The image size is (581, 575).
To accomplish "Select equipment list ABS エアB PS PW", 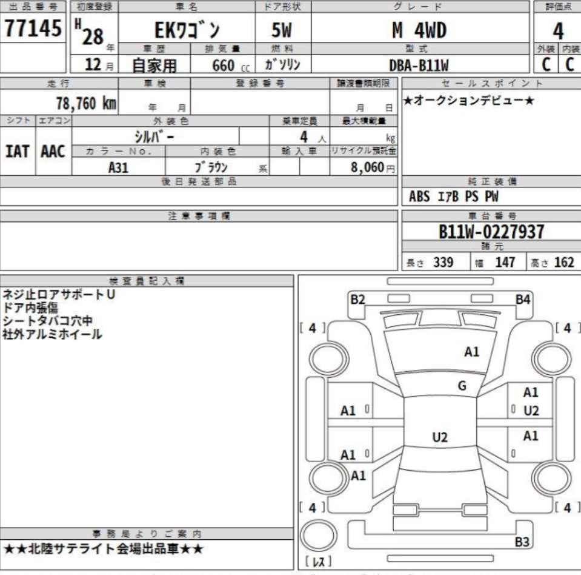I will tap(454, 197).
